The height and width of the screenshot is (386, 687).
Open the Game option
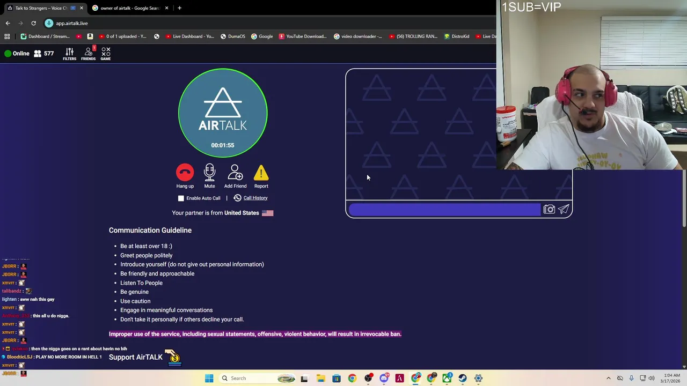coord(106,54)
